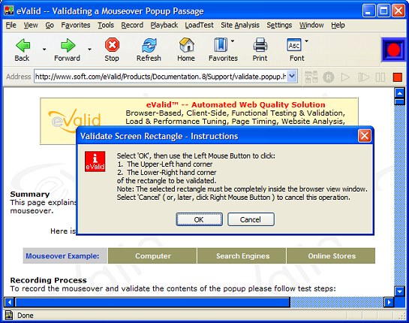Open the Site Analysis menu
Image resolution: width=409 pixels, height=323 pixels.
coord(240,25)
